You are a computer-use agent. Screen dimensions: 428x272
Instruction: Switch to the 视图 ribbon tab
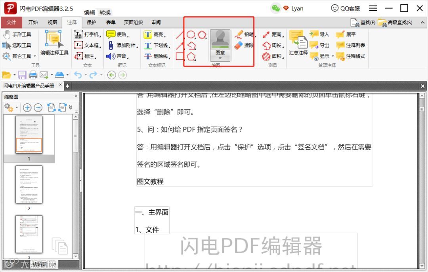[52, 23]
